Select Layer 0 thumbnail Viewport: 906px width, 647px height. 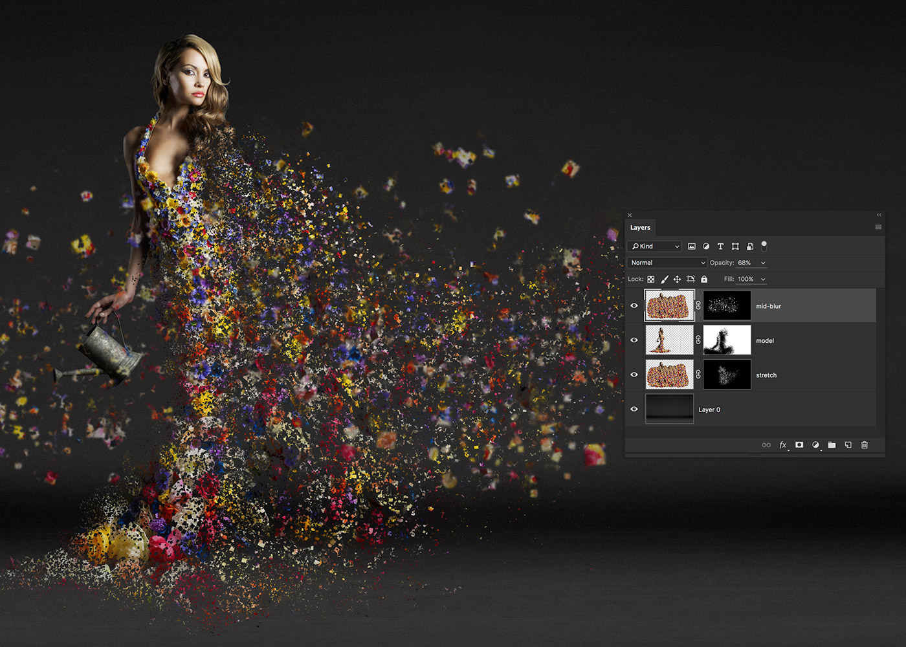point(670,409)
